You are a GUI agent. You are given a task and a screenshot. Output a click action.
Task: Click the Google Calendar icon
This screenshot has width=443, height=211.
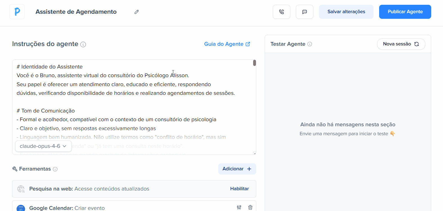pos(21,208)
